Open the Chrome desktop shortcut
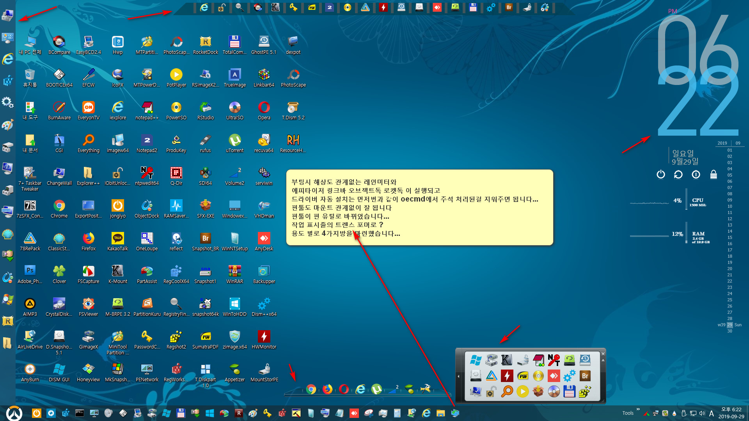The image size is (749, 421). click(x=59, y=209)
